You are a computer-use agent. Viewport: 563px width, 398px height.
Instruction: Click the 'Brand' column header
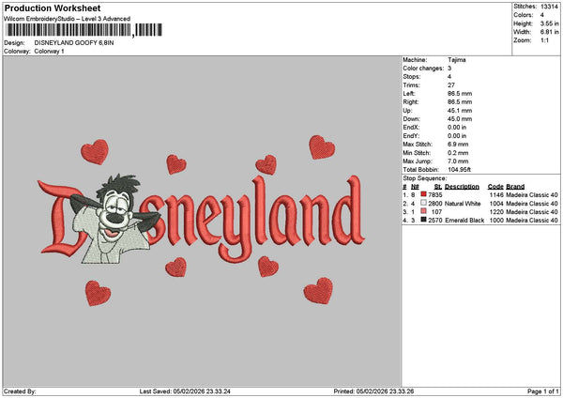click(x=515, y=187)
